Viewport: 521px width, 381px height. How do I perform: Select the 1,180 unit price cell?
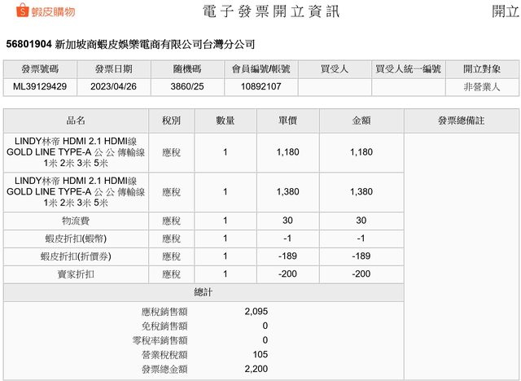[288, 152]
